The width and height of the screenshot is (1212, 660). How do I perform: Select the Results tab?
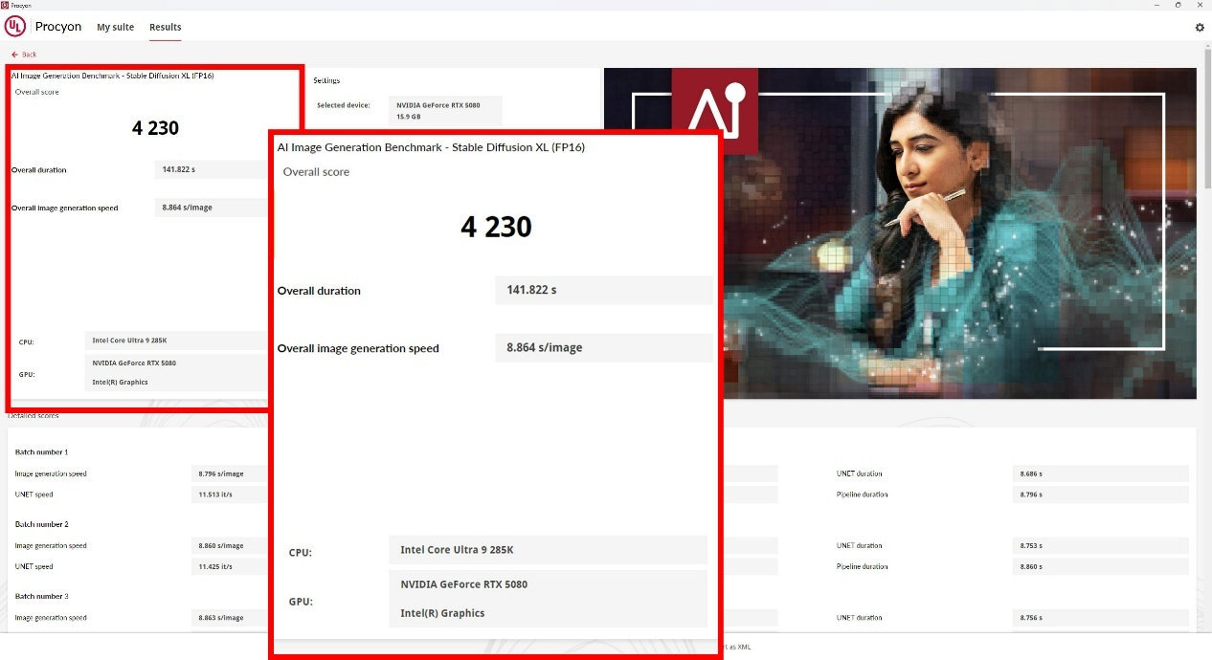click(166, 28)
